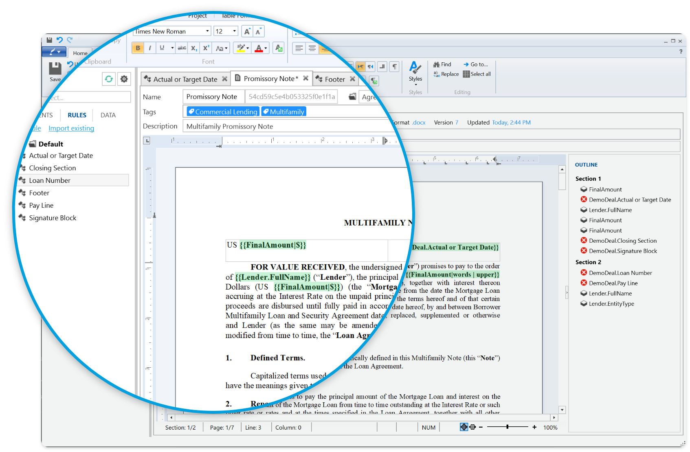This screenshot has height=452, width=690.
Task: Select the RULES tab in the sidebar
Action: 77,115
